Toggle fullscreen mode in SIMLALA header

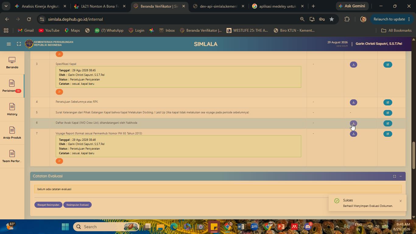[x=19, y=44]
